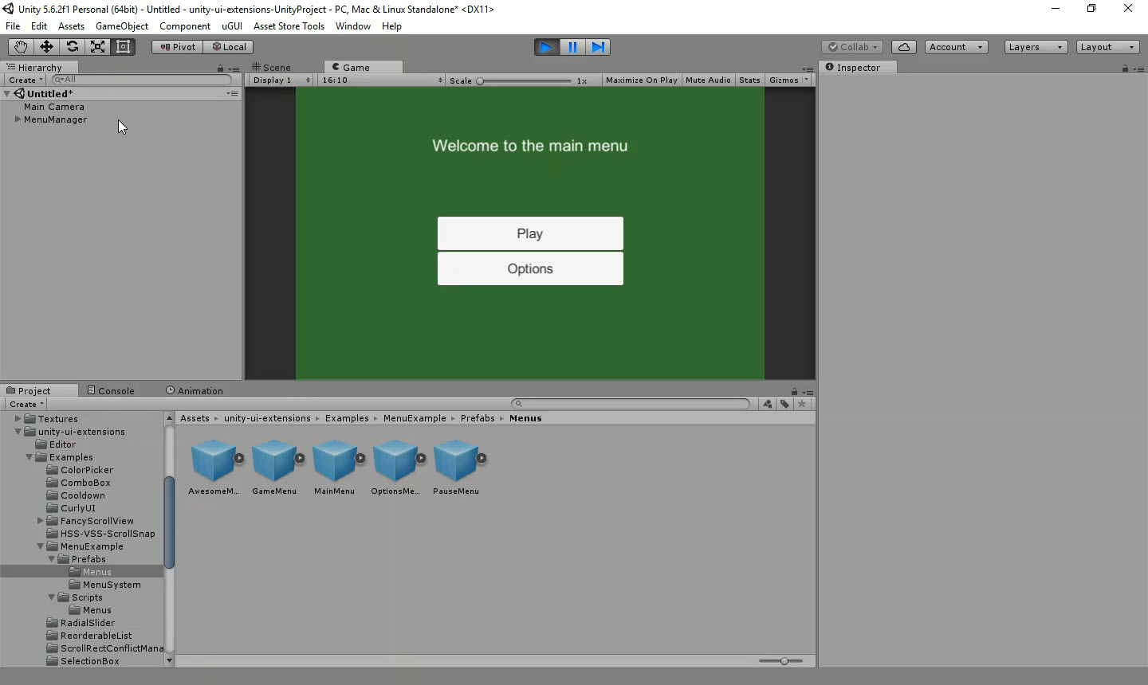Open the Asset Store Tools menu
This screenshot has width=1148, height=685.
point(289,26)
